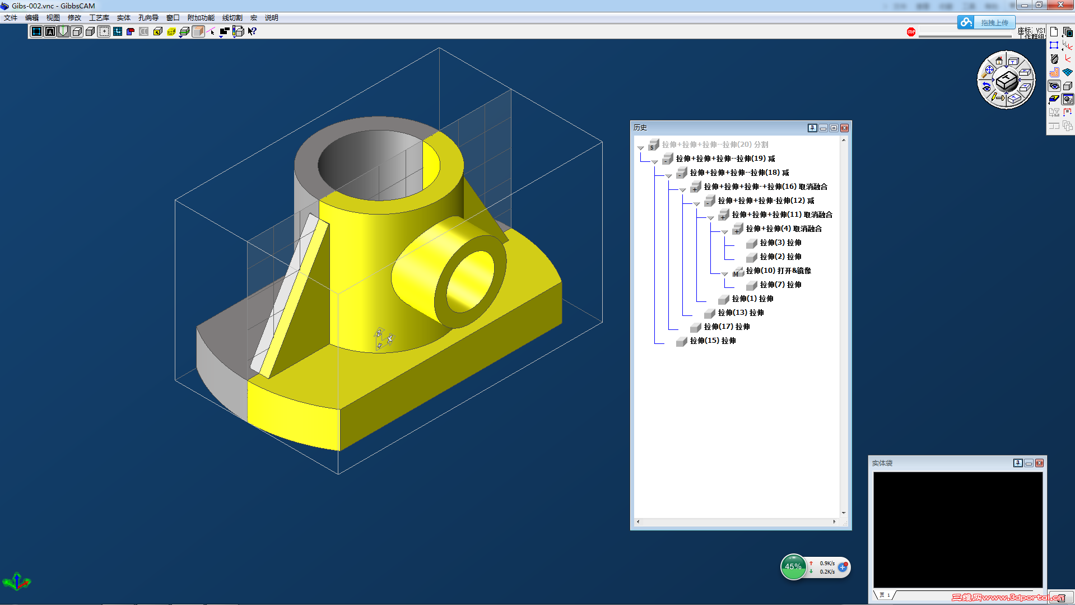This screenshot has height=605, width=1075.
Task: Select the 页 1 tab in 实体袋 panel
Action: click(885, 595)
